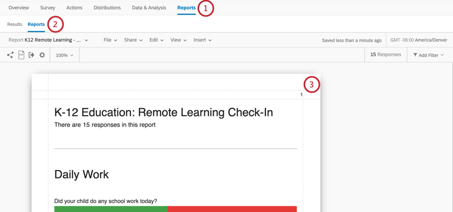The height and width of the screenshot is (212, 453).
Task: Export report using PDF icon
Action: pyautogui.click(x=21, y=55)
